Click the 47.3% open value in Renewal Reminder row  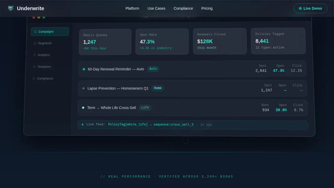tap(279, 71)
